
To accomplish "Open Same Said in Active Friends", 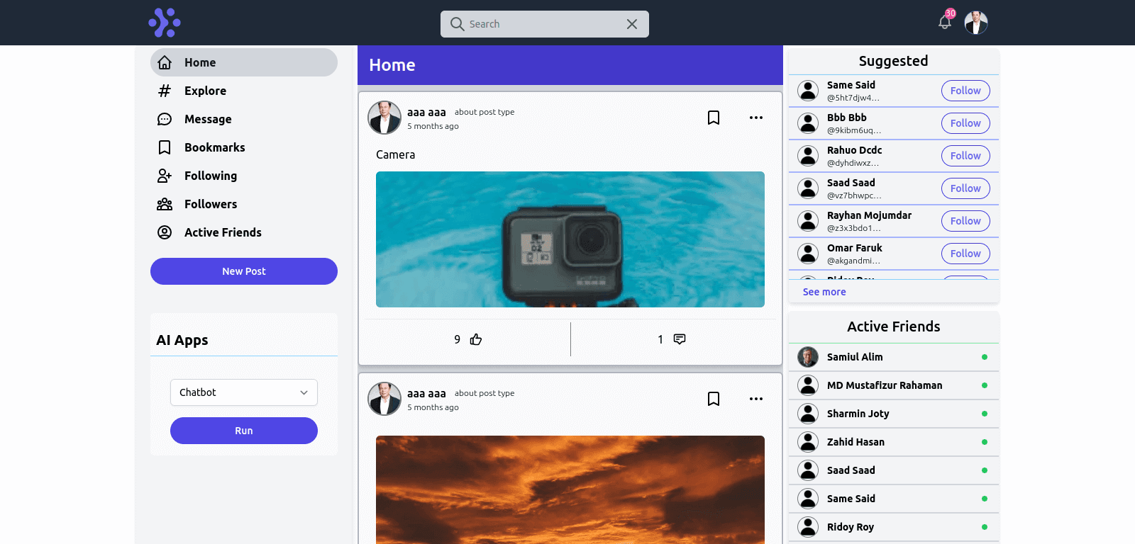I will point(894,499).
